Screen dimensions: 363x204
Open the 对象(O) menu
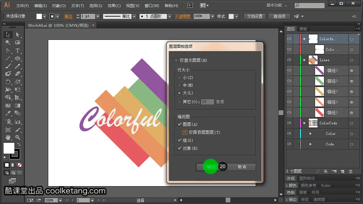(x=59, y=5)
